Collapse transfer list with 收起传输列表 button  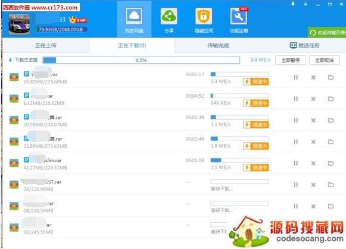(x=327, y=32)
